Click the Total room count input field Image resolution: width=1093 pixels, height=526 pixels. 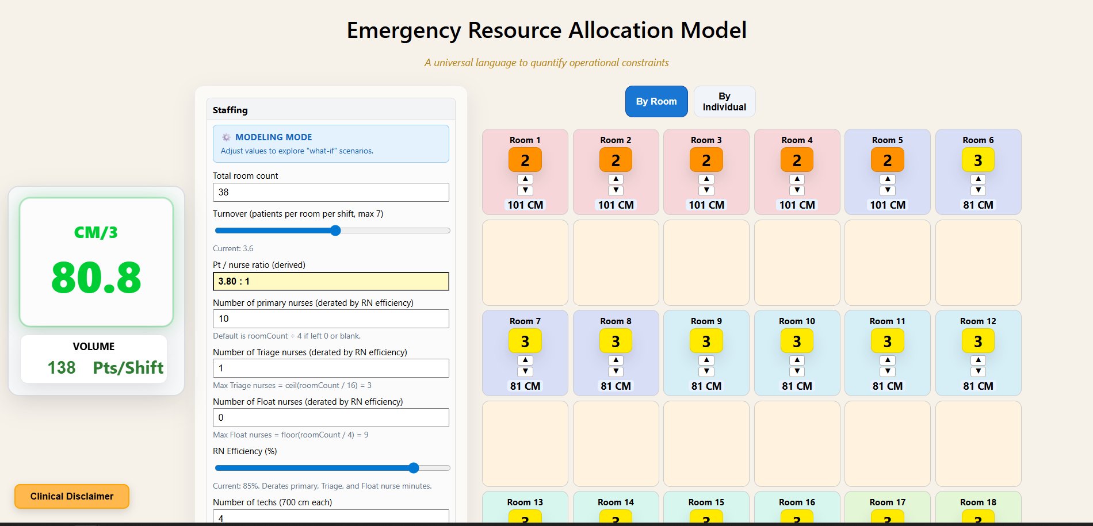331,192
